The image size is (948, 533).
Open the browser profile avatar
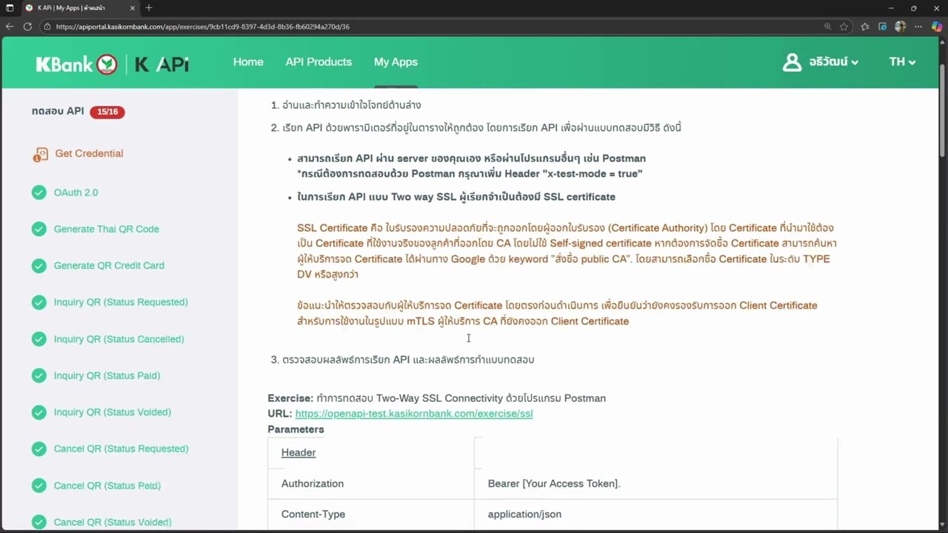901,27
